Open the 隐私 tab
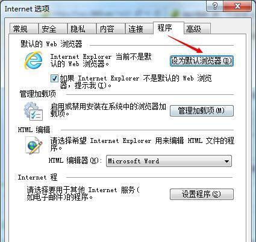 (78, 29)
